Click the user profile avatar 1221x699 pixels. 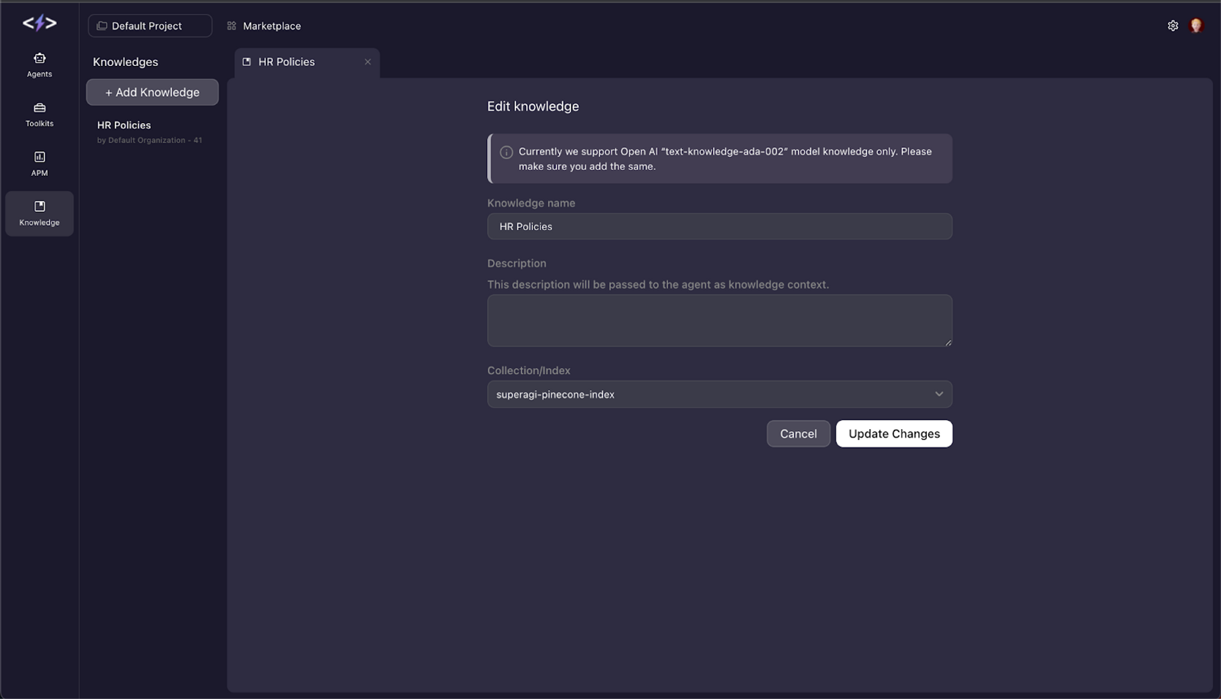click(x=1196, y=26)
